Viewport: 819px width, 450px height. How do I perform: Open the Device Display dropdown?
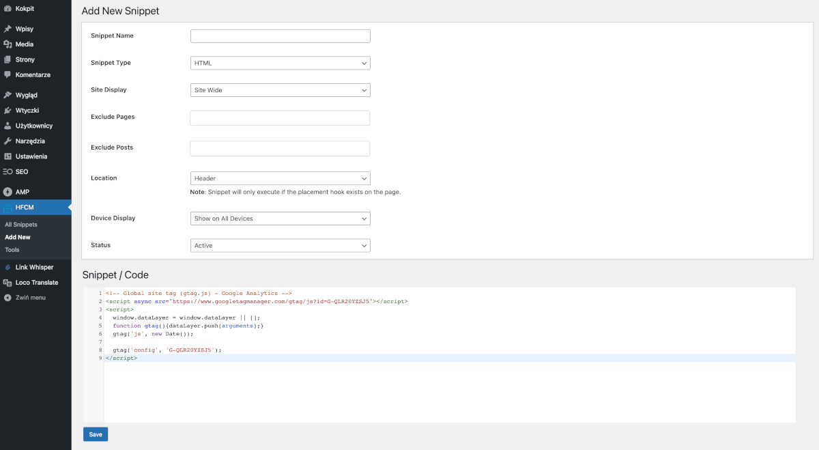(280, 219)
